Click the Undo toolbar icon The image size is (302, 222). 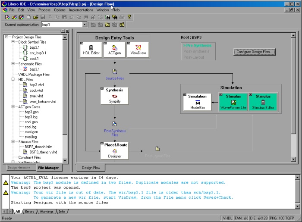point(72,17)
